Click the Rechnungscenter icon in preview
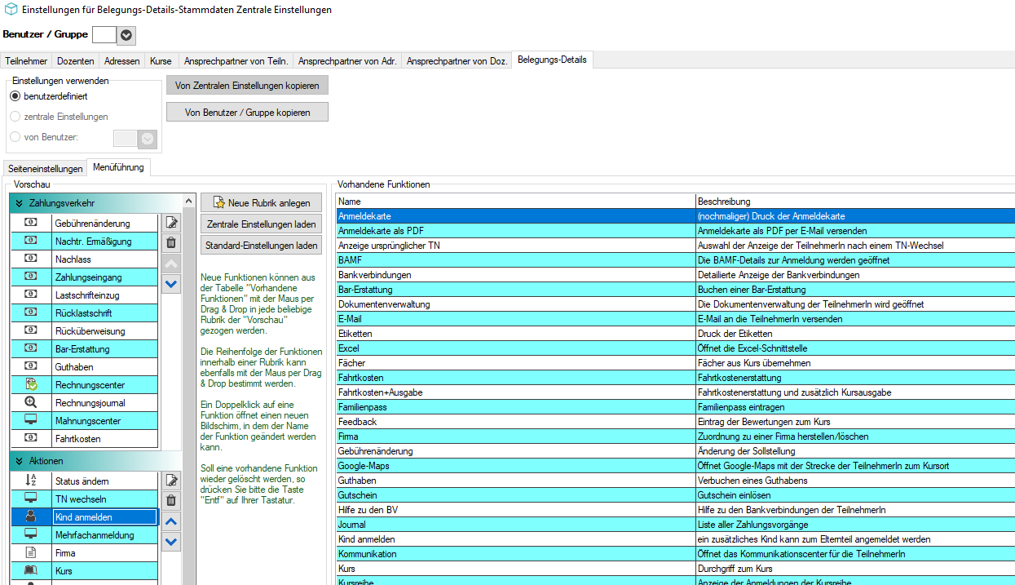The width and height of the screenshot is (1015, 585). [x=31, y=384]
